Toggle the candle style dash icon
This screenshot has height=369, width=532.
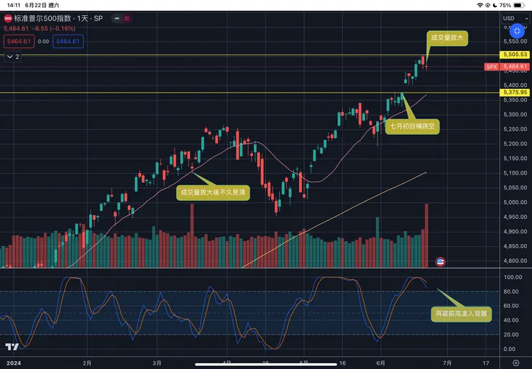tap(117, 18)
